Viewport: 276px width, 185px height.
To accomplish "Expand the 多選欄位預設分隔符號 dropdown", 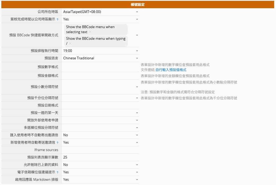I will point(100,128).
